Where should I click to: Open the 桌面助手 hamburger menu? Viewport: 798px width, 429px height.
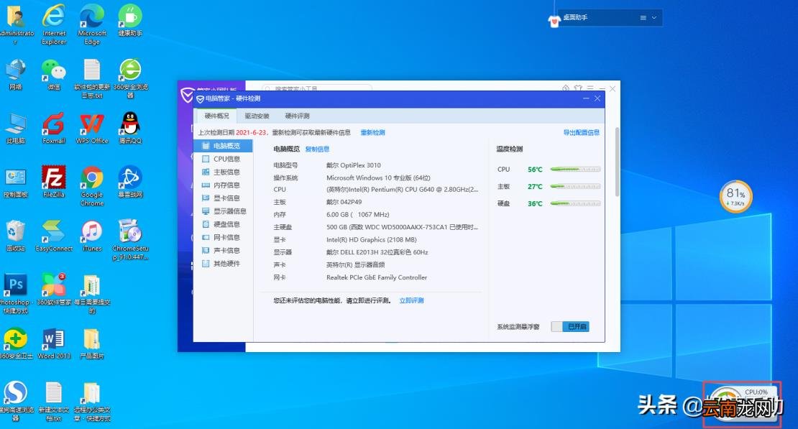pos(643,18)
